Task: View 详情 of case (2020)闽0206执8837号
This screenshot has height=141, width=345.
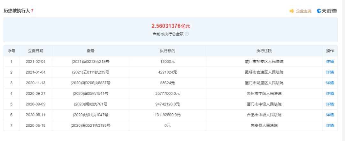Action: click(x=330, y=83)
